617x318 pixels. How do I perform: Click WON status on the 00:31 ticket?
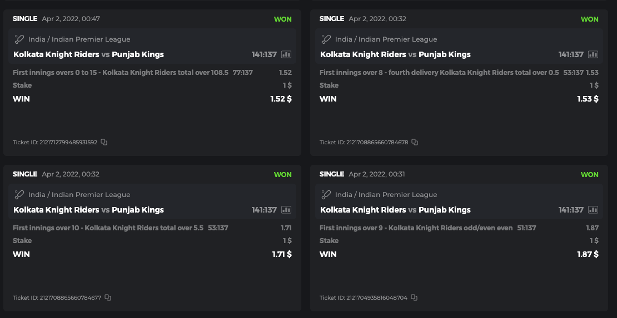click(x=589, y=174)
